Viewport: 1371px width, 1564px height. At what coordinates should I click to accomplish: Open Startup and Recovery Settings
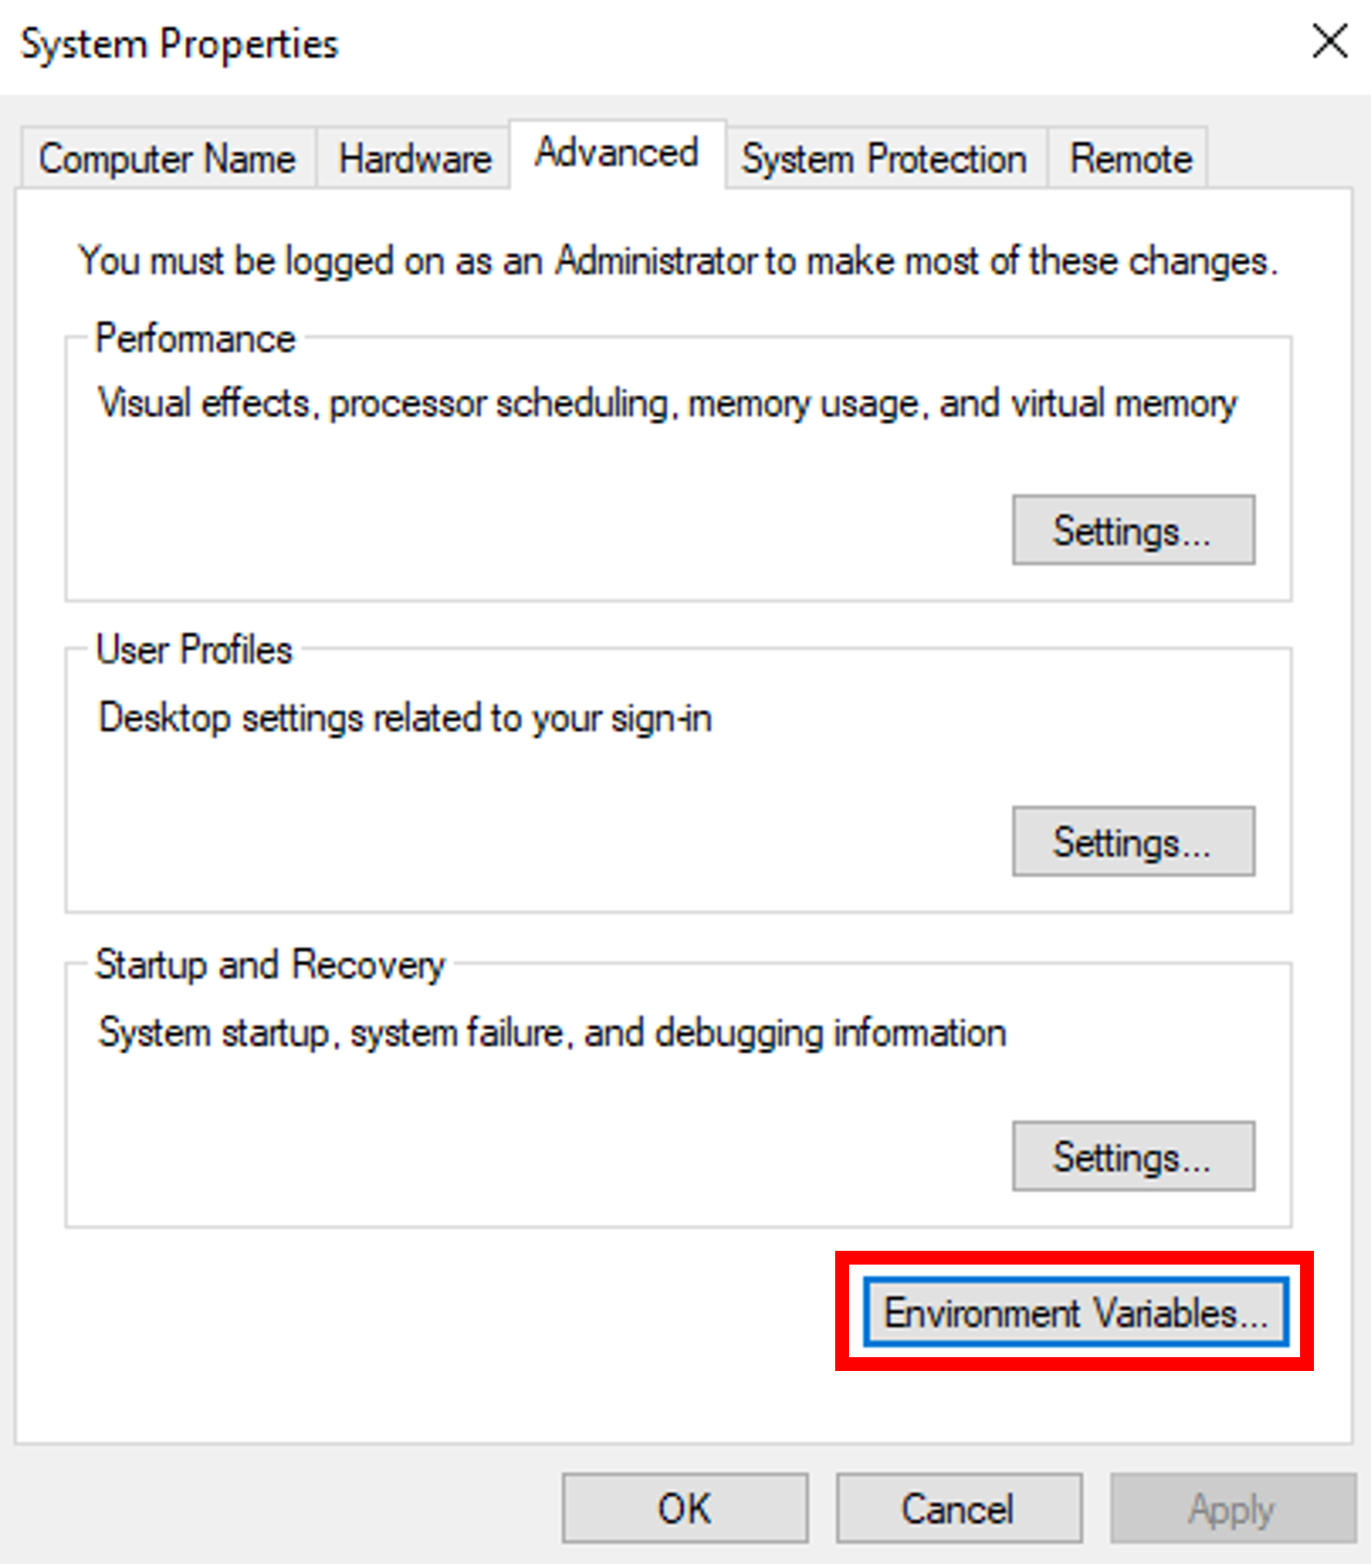pyautogui.click(x=1133, y=1156)
